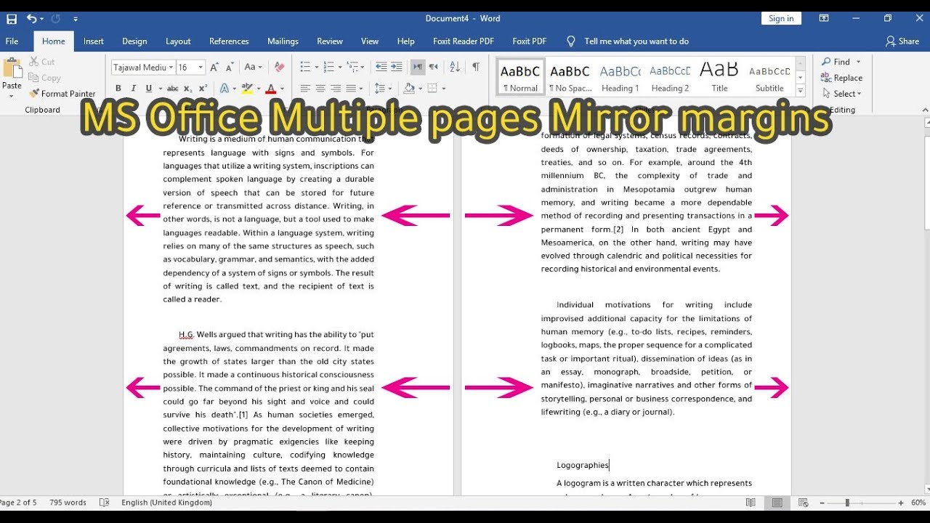Clear all formatting with the eraser icon
930x523 pixels.
tap(280, 67)
